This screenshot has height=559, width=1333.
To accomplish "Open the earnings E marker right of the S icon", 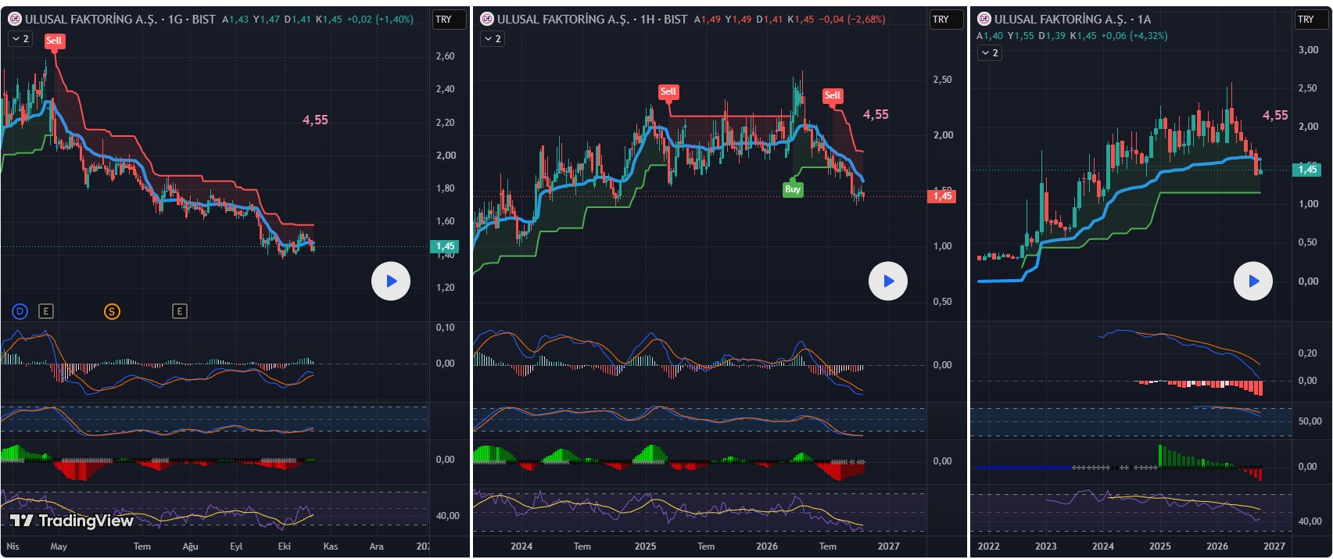I will point(179,311).
